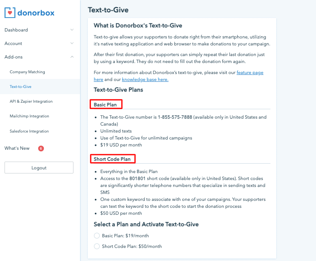Follow the feature page here link
Image resolution: width=316 pixels, height=261 pixels.
(x=250, y=73)
